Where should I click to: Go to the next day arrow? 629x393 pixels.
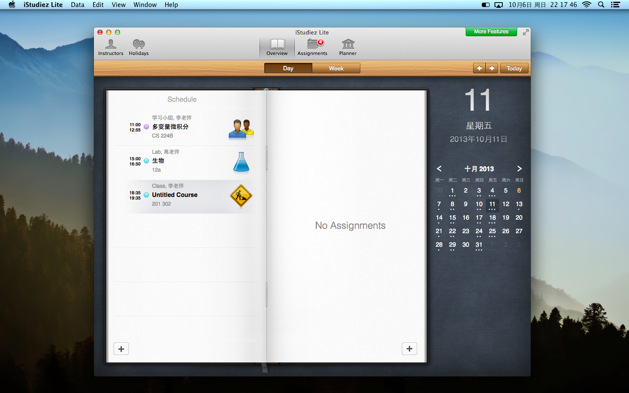492,68
